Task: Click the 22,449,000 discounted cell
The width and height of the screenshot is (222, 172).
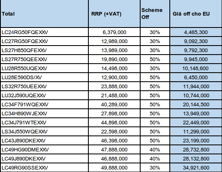Action: click(196, 122)
